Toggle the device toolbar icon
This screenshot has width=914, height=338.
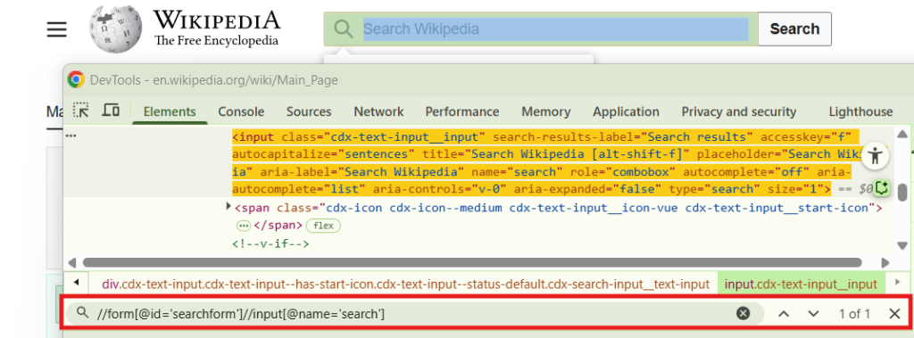111,111
